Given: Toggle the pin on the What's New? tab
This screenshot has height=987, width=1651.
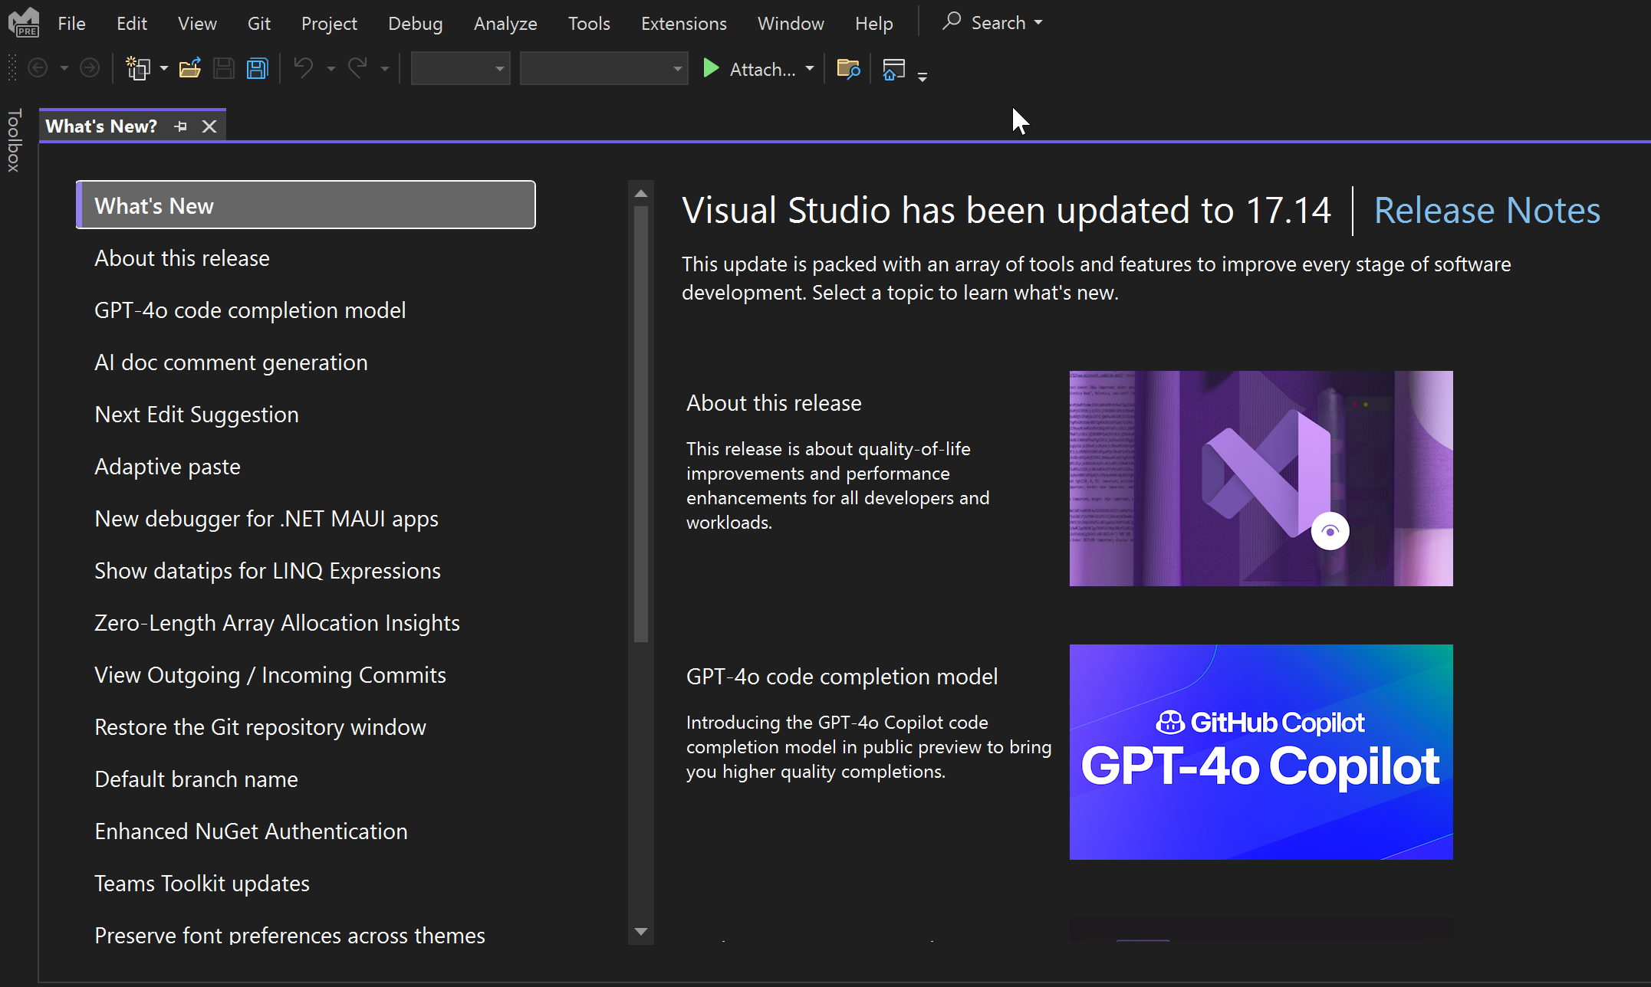Looking at the screenshot, I should coord(181,126).
